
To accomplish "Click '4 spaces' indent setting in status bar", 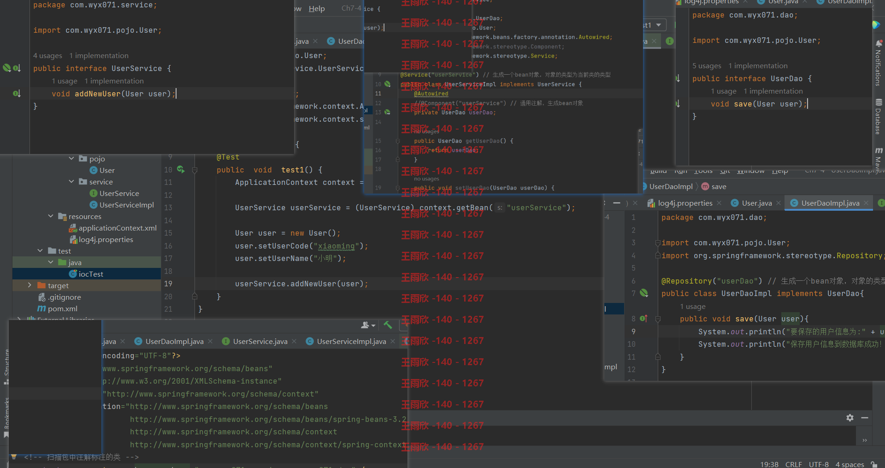I will coord(850,464).
